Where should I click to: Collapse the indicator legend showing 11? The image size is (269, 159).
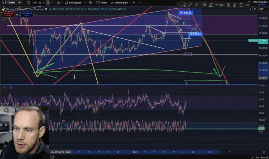click(5, 20)
